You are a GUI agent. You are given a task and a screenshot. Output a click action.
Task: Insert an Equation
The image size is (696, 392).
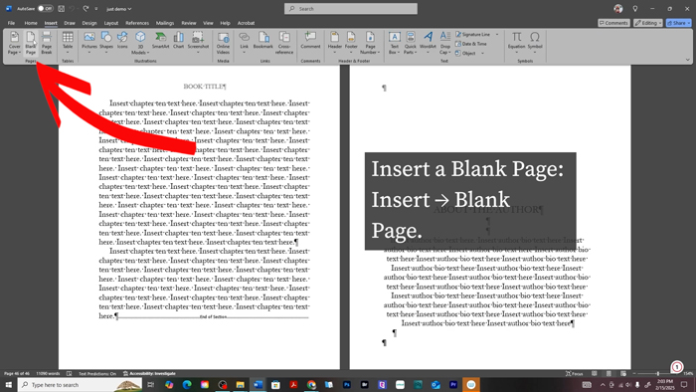tap(516, 43)
